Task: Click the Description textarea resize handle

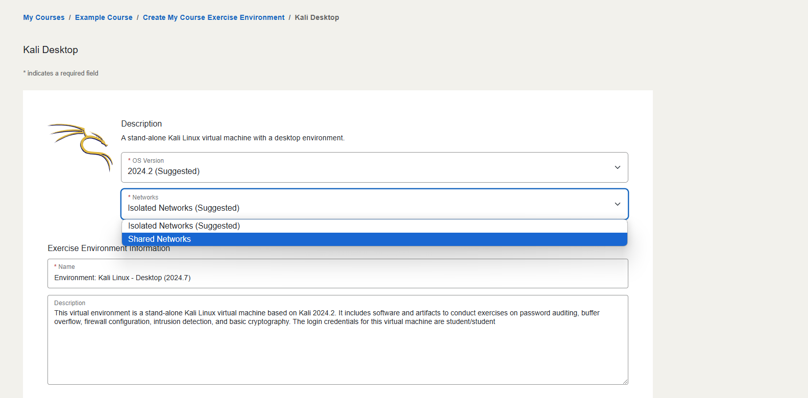Action: tap(625, 381)
